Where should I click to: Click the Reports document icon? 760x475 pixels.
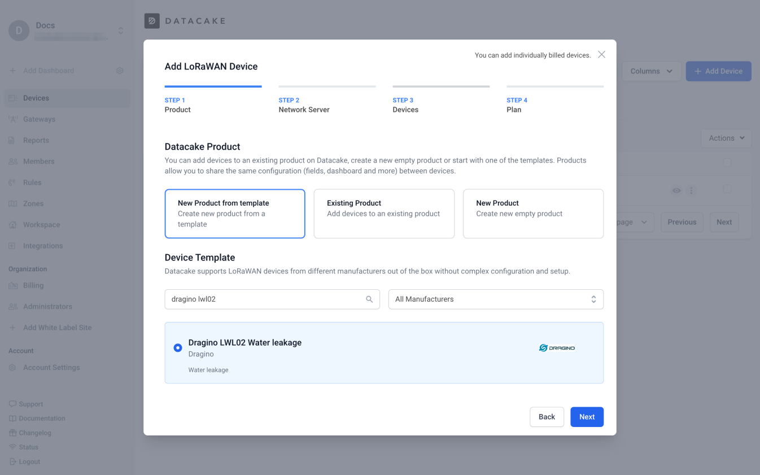tap(12, 140)
